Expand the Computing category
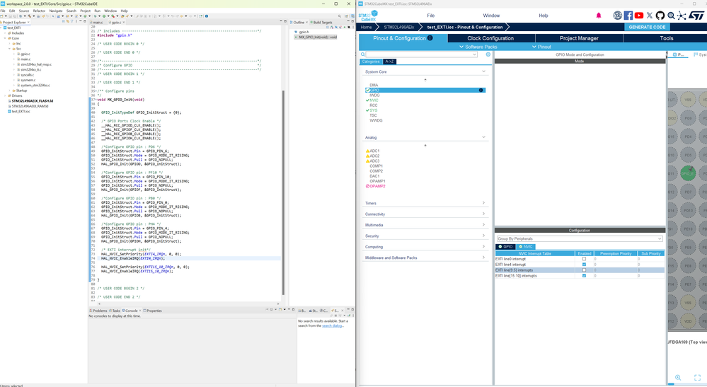This screenshot has width=707, height=387. (483, 246)
